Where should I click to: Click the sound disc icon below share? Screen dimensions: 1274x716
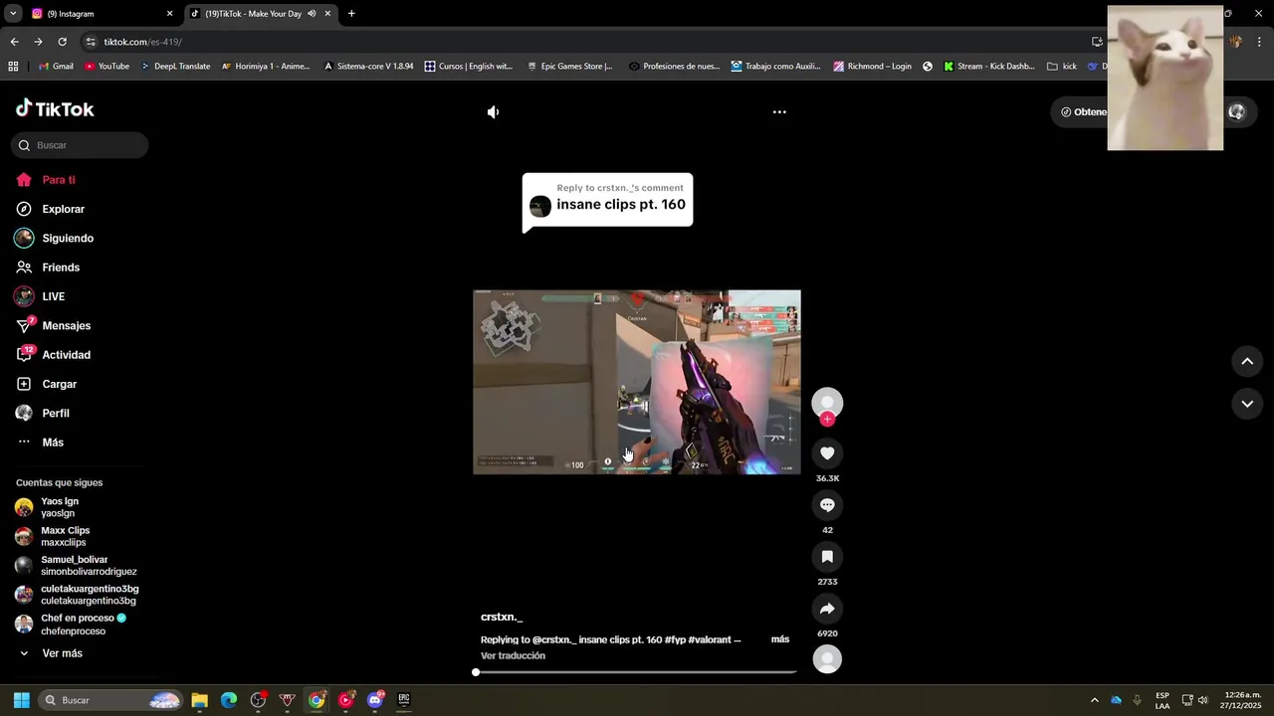827,658
